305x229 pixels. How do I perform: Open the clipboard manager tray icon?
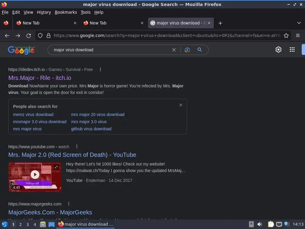(271, 224)
